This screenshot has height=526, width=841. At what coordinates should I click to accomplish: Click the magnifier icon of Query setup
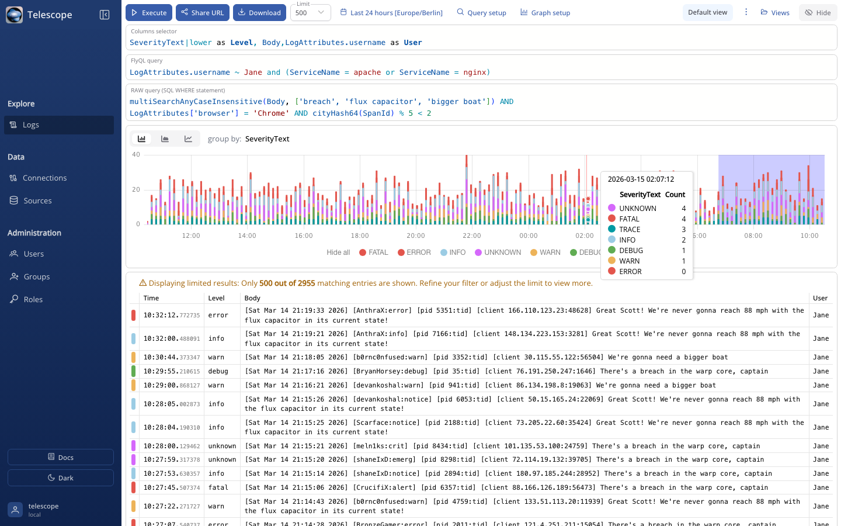pyautogui.click(x=460, y=12)
